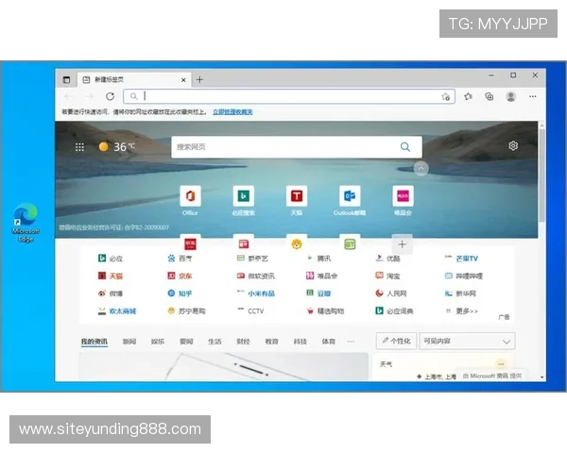Collapse quick links with the chevron button

[x=421, y=170]
